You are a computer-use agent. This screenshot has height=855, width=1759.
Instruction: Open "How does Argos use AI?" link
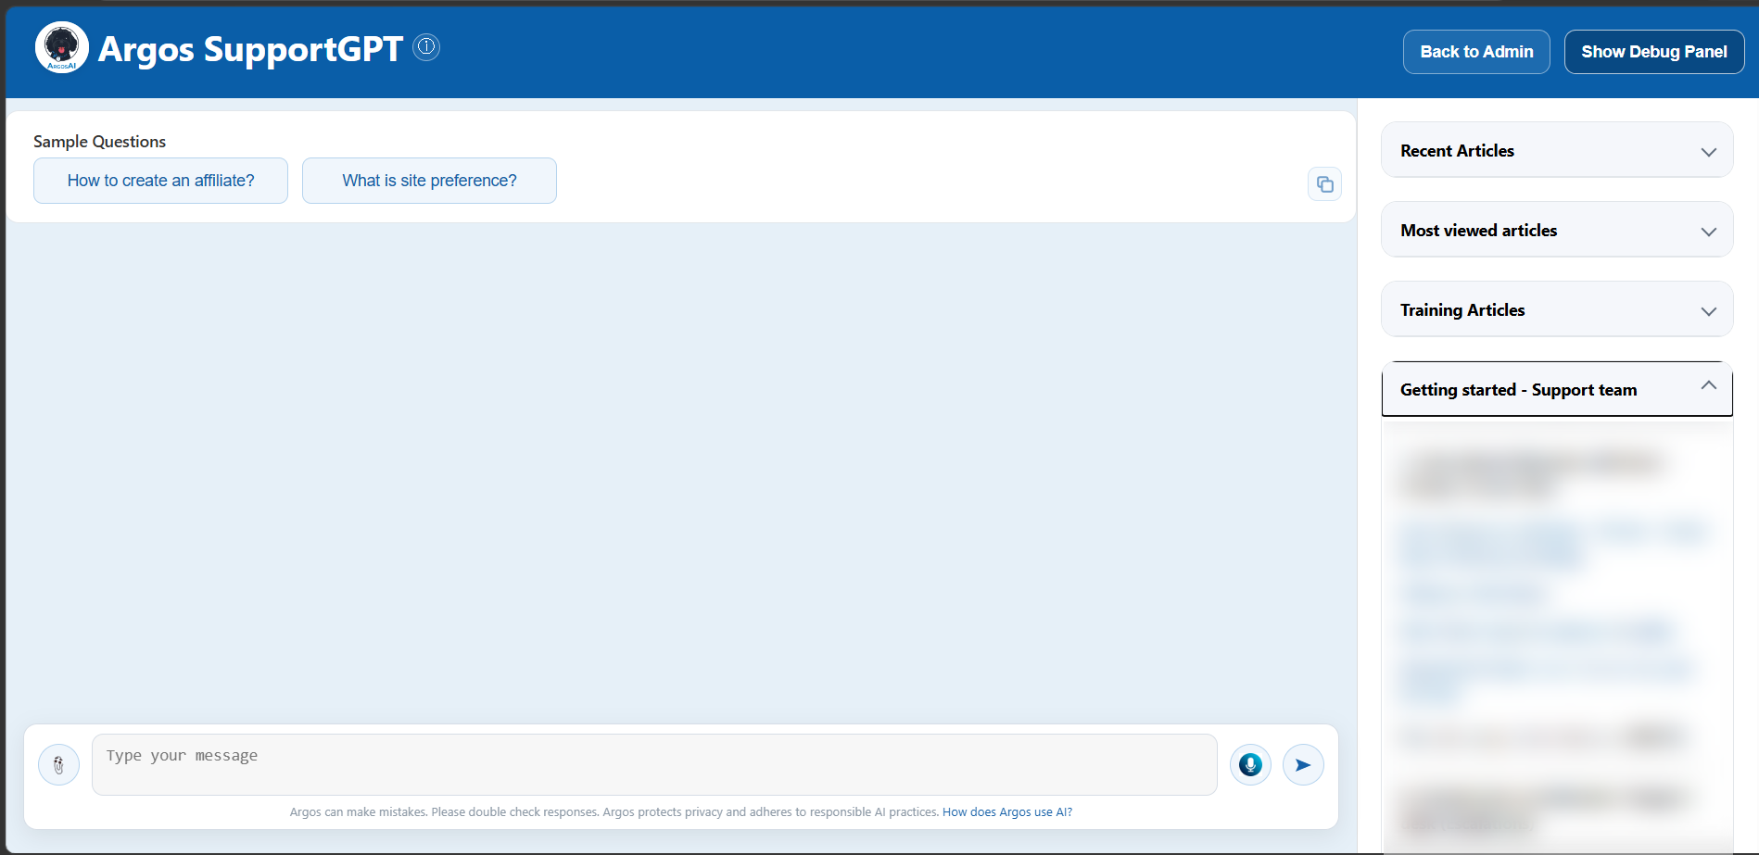click(x=1007, y=812)
